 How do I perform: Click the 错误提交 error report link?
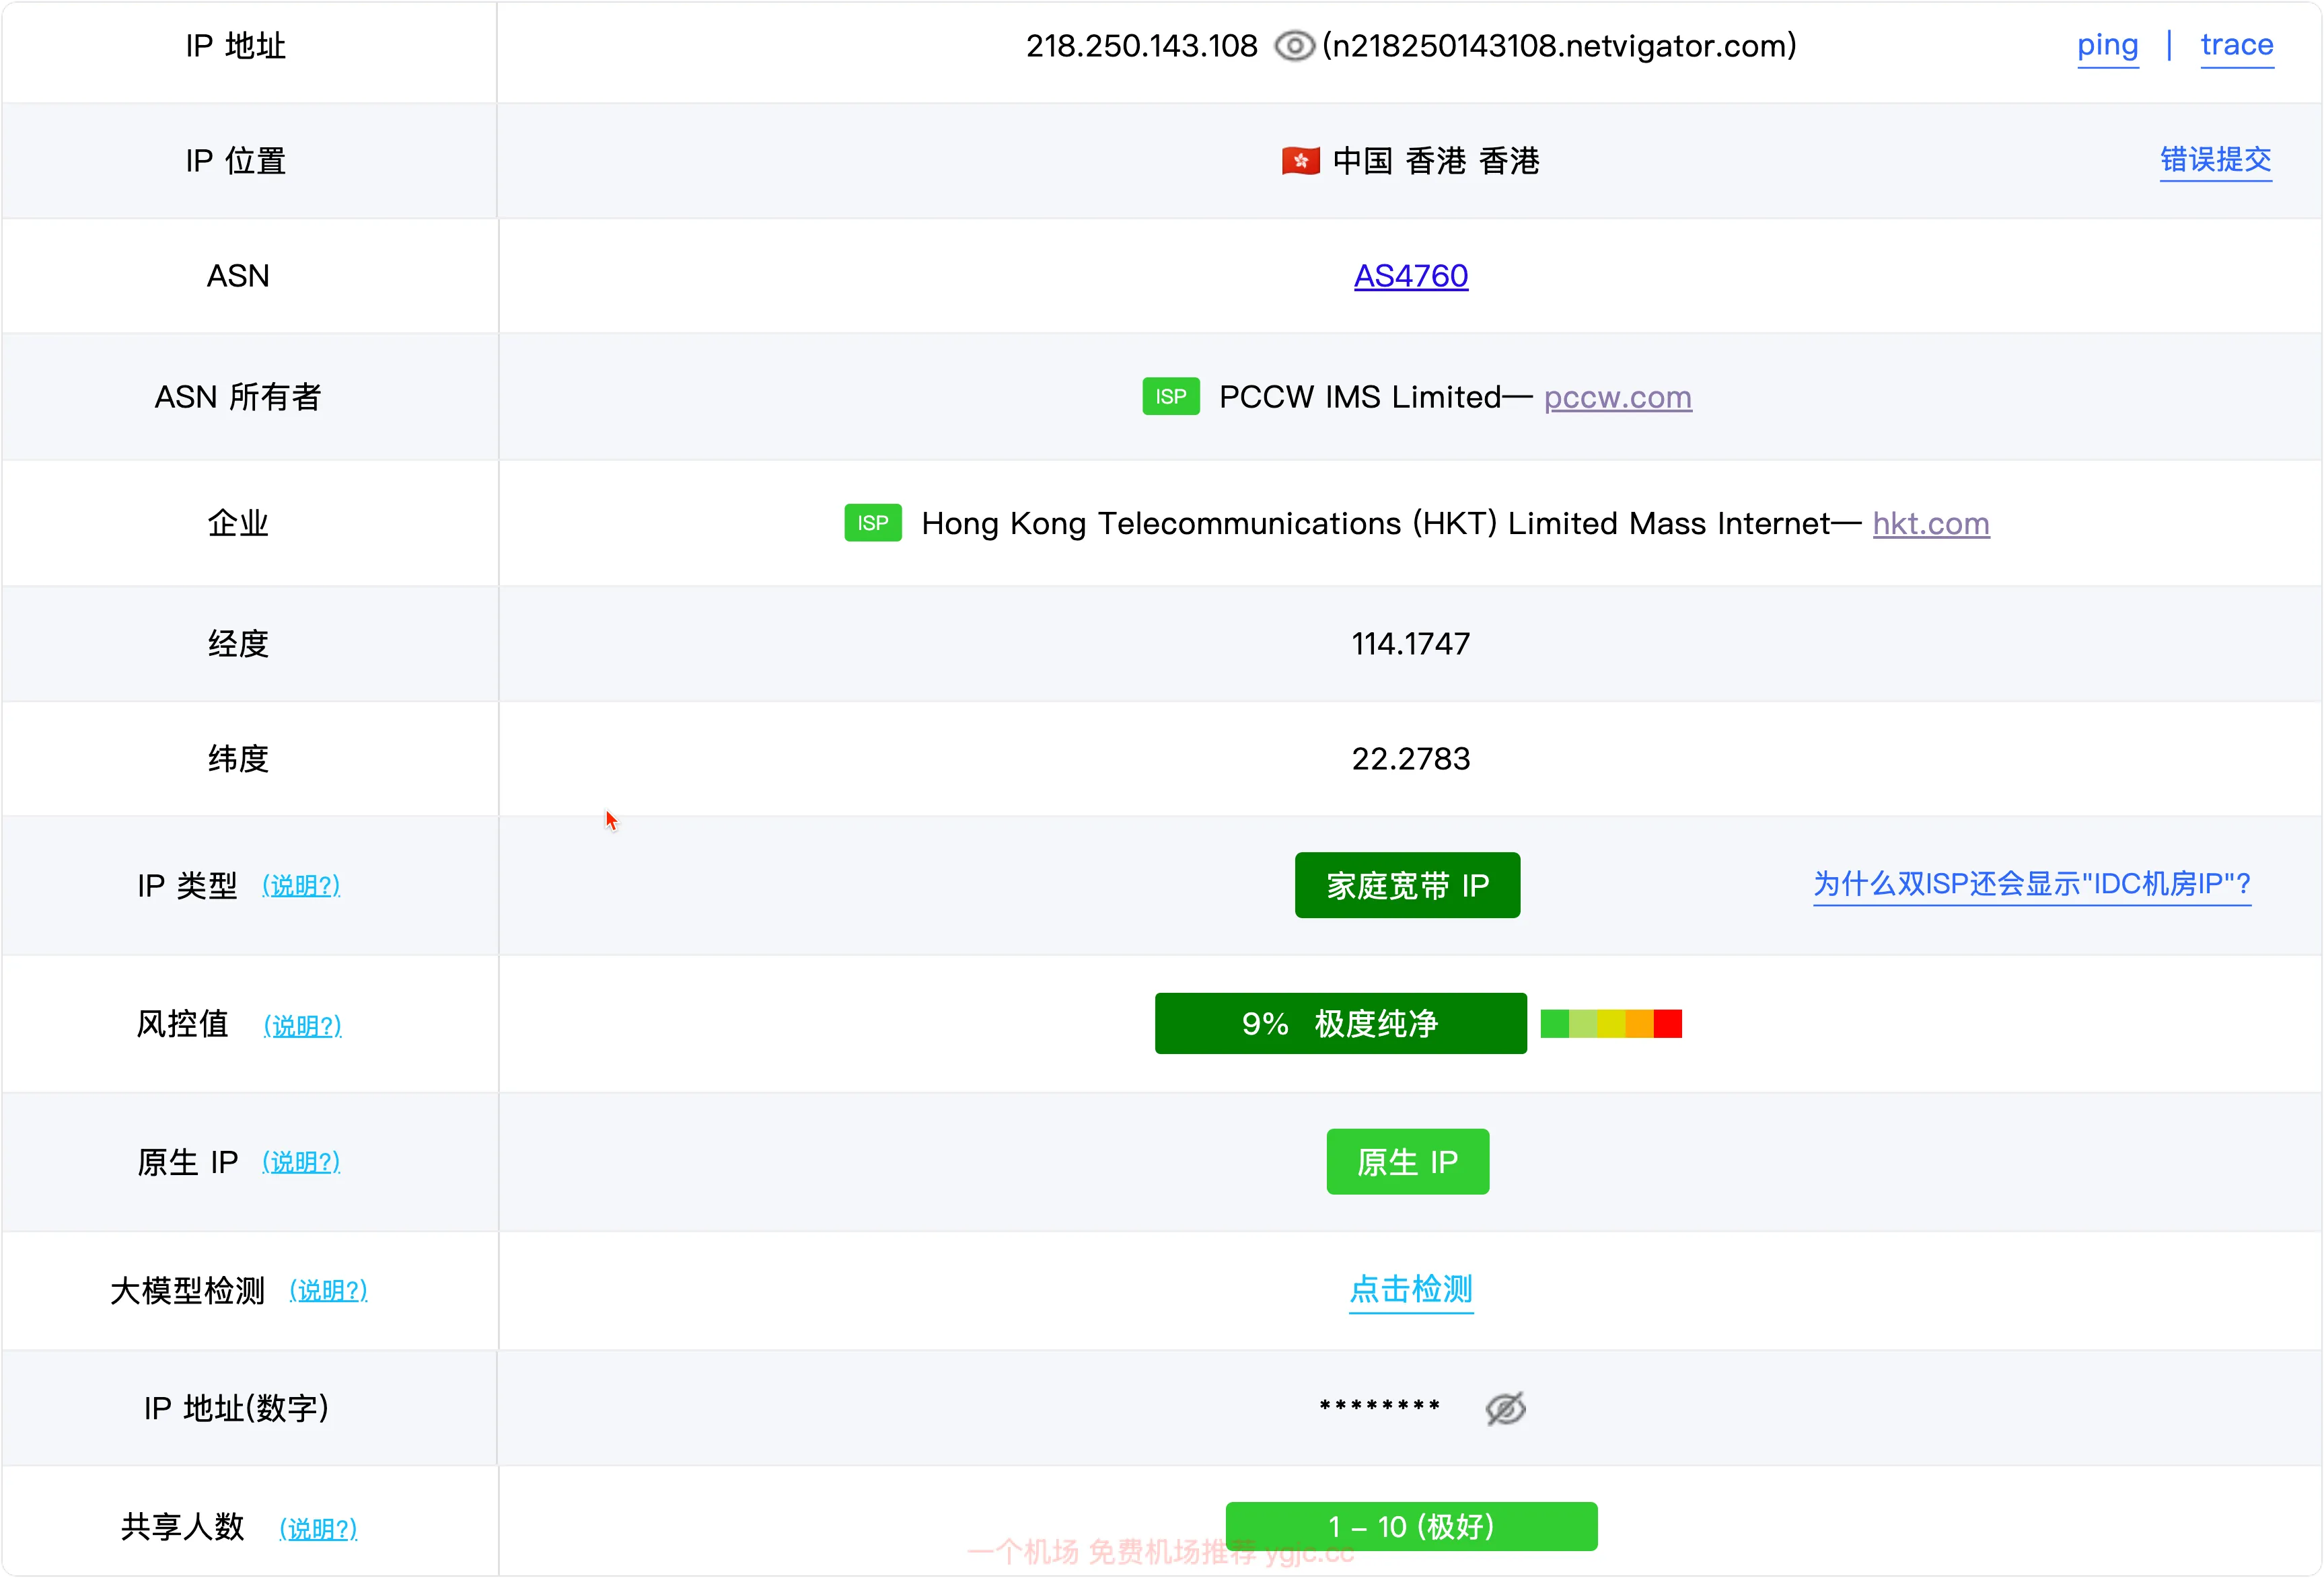2215,160
